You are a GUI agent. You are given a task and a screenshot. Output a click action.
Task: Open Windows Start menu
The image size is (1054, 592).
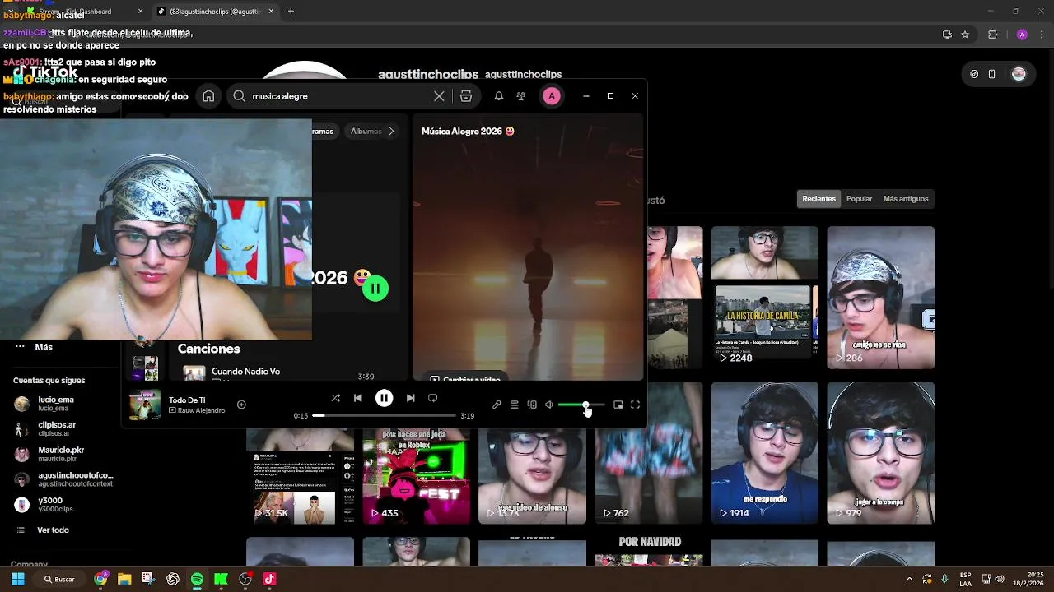click(17, 579)
